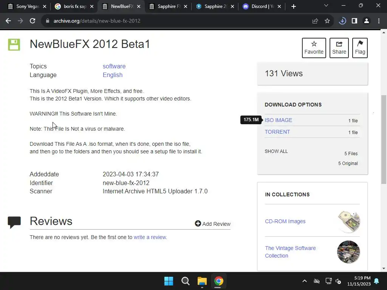This screenshot has width=387, height=290.
Task: Click Add Review
Action: pos(213,224)
